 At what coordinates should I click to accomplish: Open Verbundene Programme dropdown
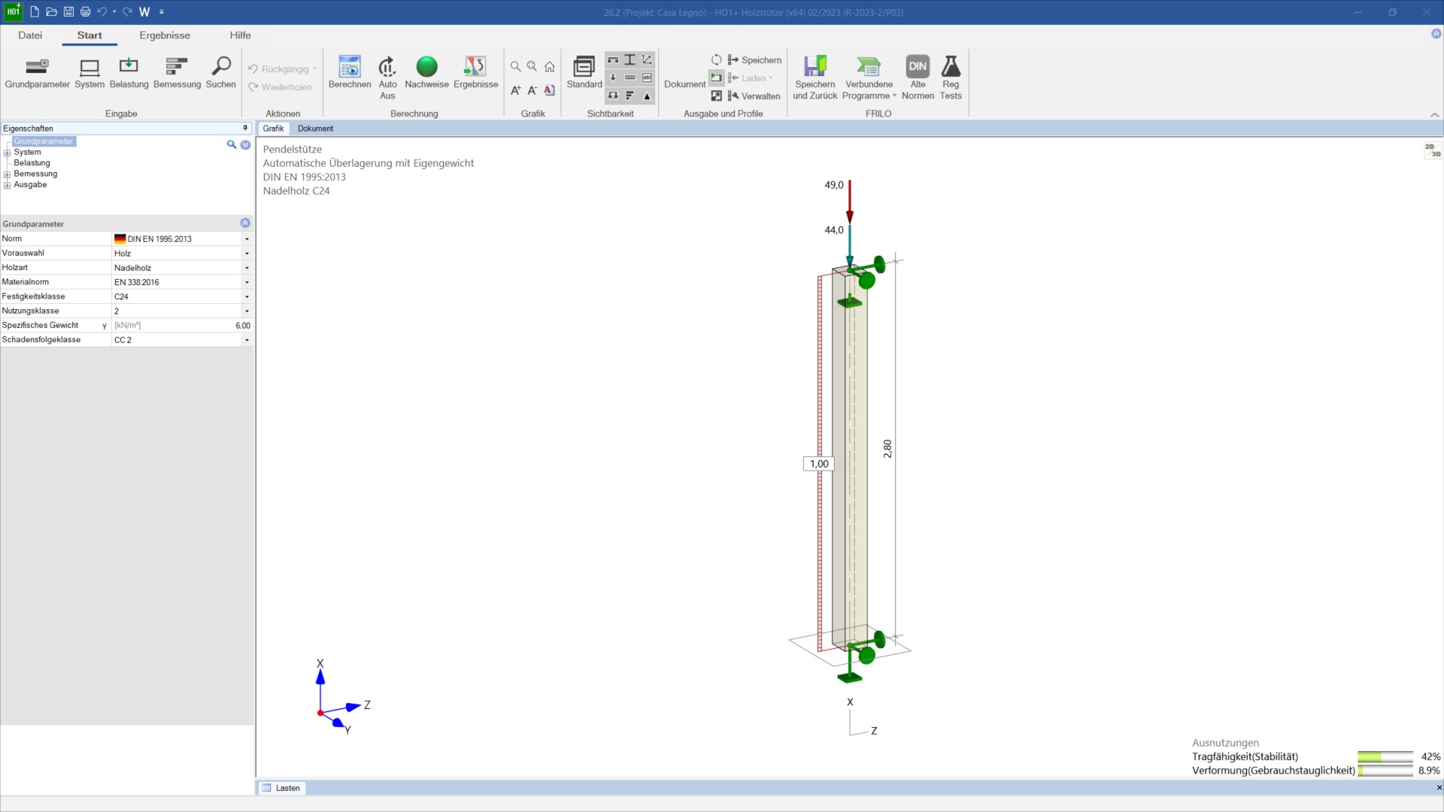tap(869, 77)
